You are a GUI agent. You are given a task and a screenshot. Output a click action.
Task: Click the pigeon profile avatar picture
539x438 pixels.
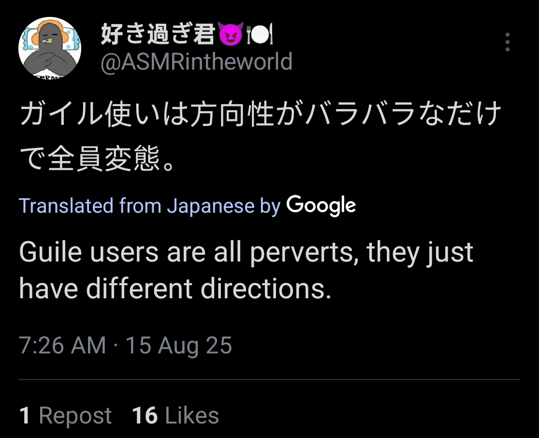pos(49,48)
